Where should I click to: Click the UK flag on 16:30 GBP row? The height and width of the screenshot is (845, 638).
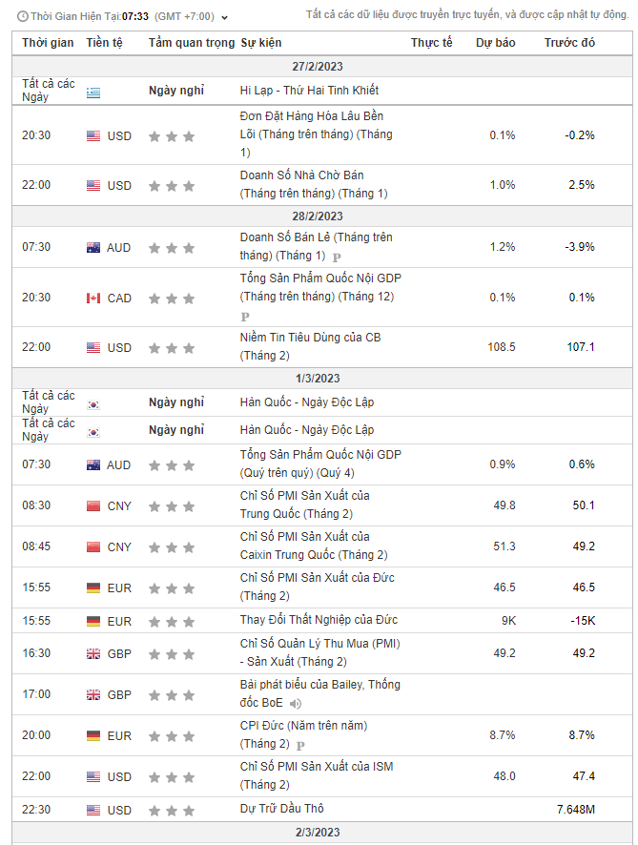pyautogui.click(x=93, y=653)
